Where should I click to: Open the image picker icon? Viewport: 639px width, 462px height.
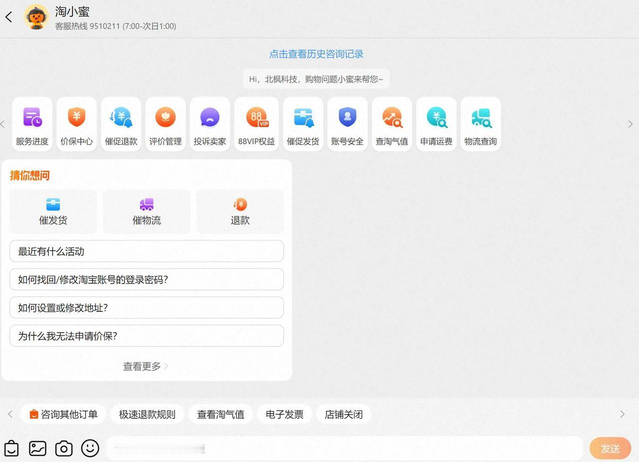tap(37, 449)
